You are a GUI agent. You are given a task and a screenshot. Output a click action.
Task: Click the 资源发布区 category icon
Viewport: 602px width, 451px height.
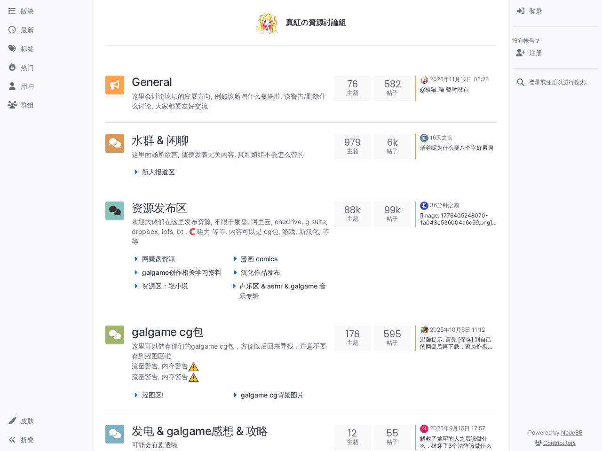click(x=115, y=211)
